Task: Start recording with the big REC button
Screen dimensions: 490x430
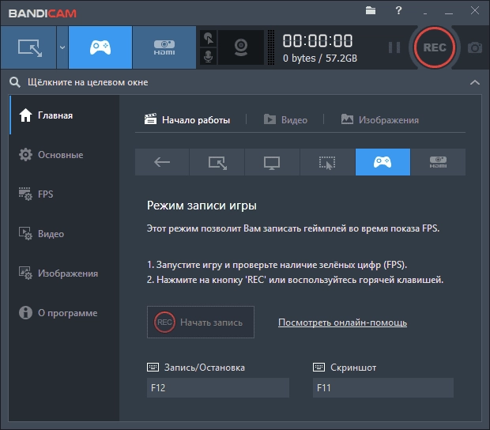Action: (x=435, y=47)
